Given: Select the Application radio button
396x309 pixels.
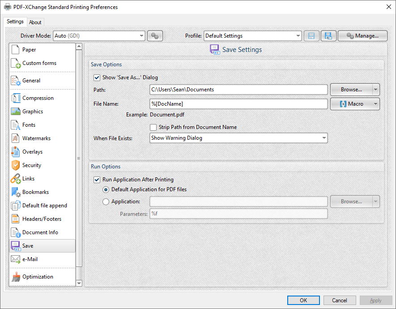Looking at the screenshot, I should click(x=106, y=202).
